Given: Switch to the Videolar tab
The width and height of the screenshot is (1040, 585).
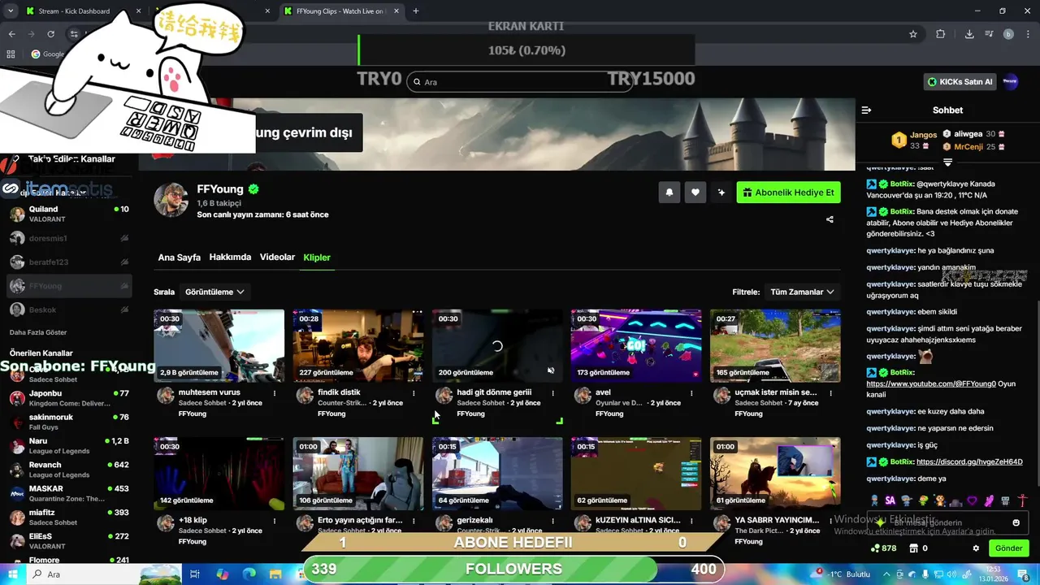Looking at the screenshot, I should (x=277, y=258).
